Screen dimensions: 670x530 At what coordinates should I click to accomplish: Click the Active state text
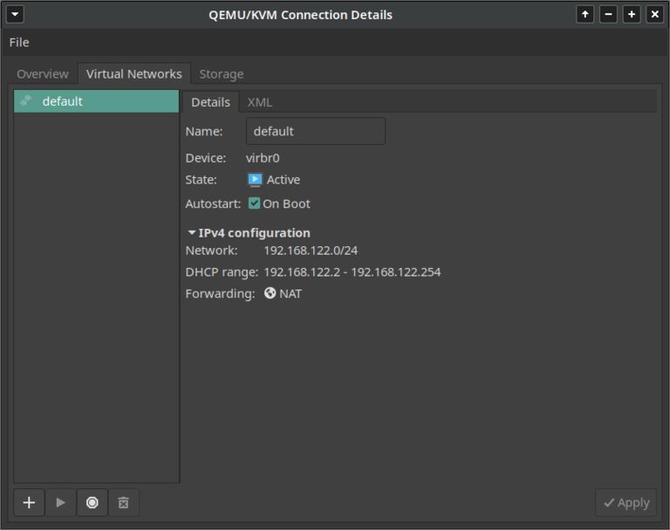click(284, 180)
